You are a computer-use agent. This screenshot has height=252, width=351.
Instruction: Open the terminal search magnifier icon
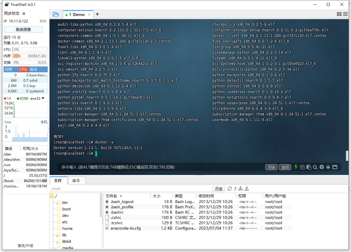point(315,167)
